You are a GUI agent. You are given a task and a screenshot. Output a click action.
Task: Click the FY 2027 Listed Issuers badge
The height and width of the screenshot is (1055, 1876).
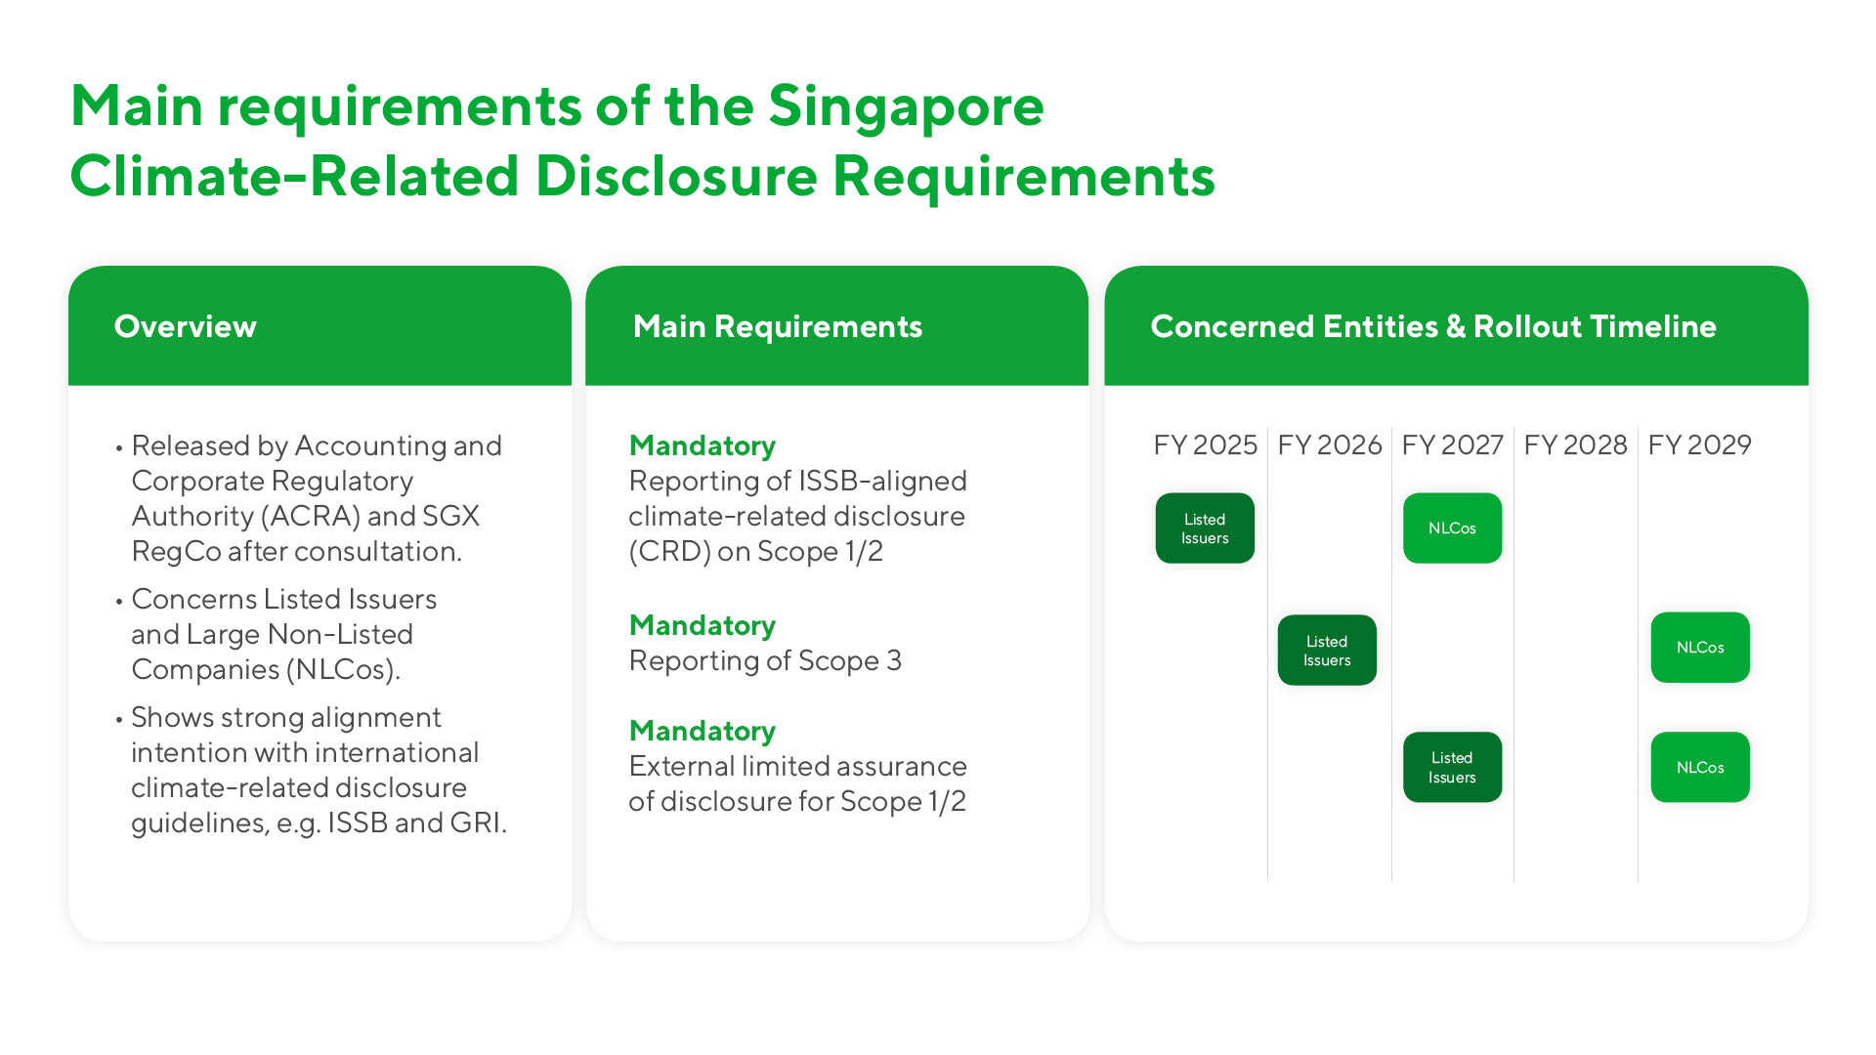click(1452, 768)
